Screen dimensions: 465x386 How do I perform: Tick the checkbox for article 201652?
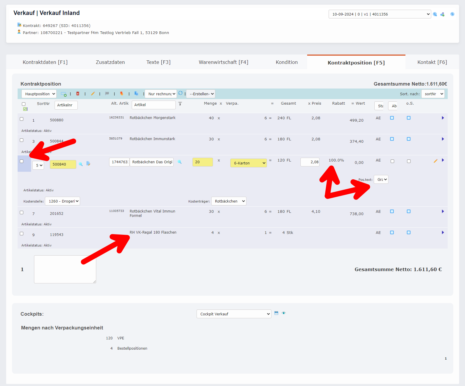coord(22,212)
